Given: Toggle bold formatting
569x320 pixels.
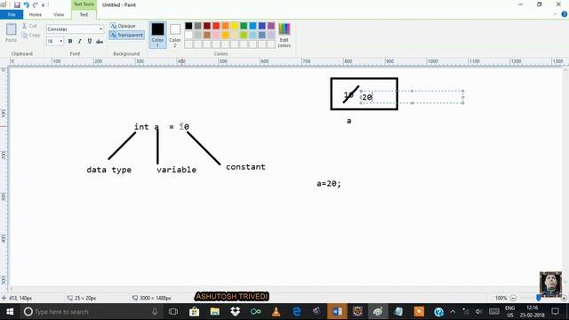Looking at the screenshot, I should tap(70, 42).
